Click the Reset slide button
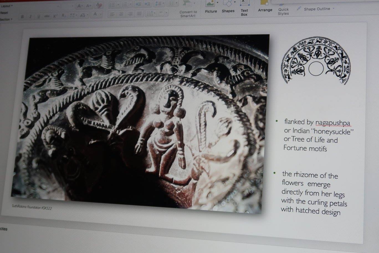The height and width of the screenshot is (253, 379). tap(4, 13)
